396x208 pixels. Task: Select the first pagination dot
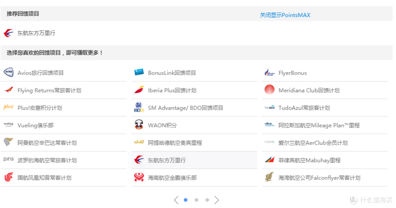coord(186,200)
